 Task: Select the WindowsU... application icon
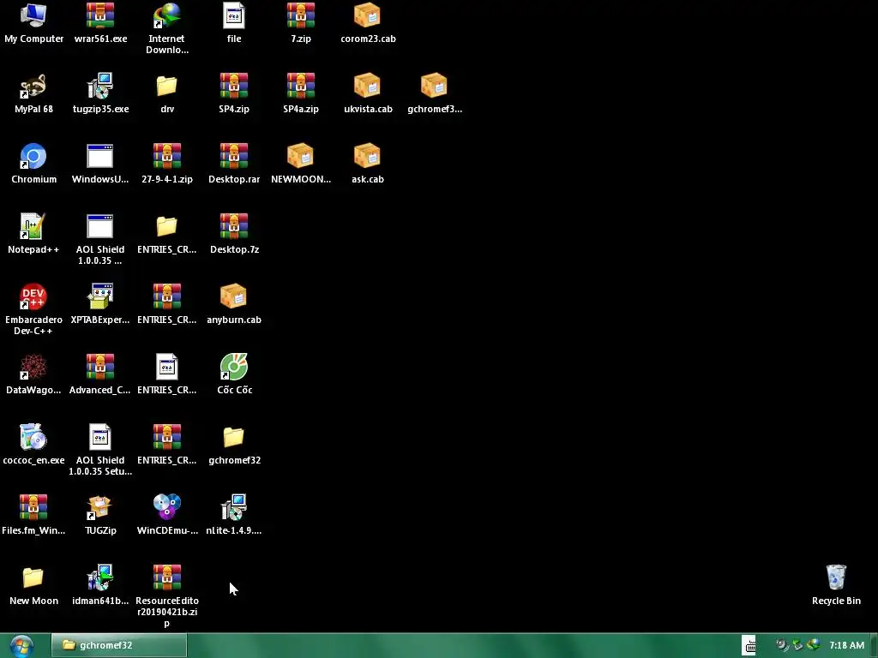coord(100,156)
